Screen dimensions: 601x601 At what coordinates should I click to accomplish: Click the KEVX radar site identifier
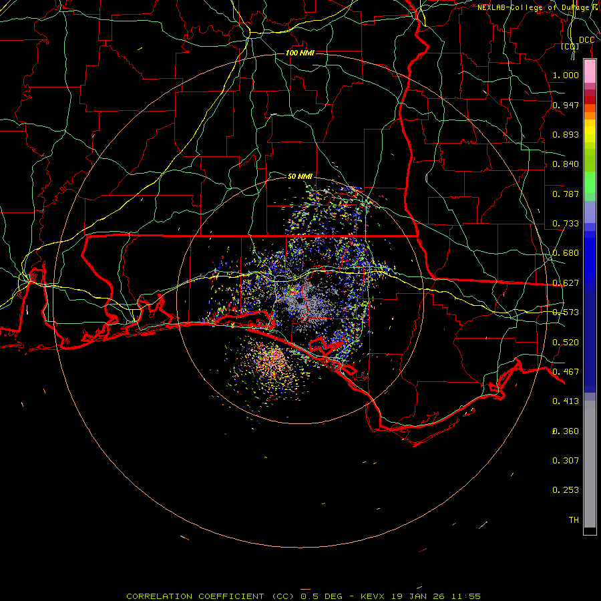coord(373,596)
